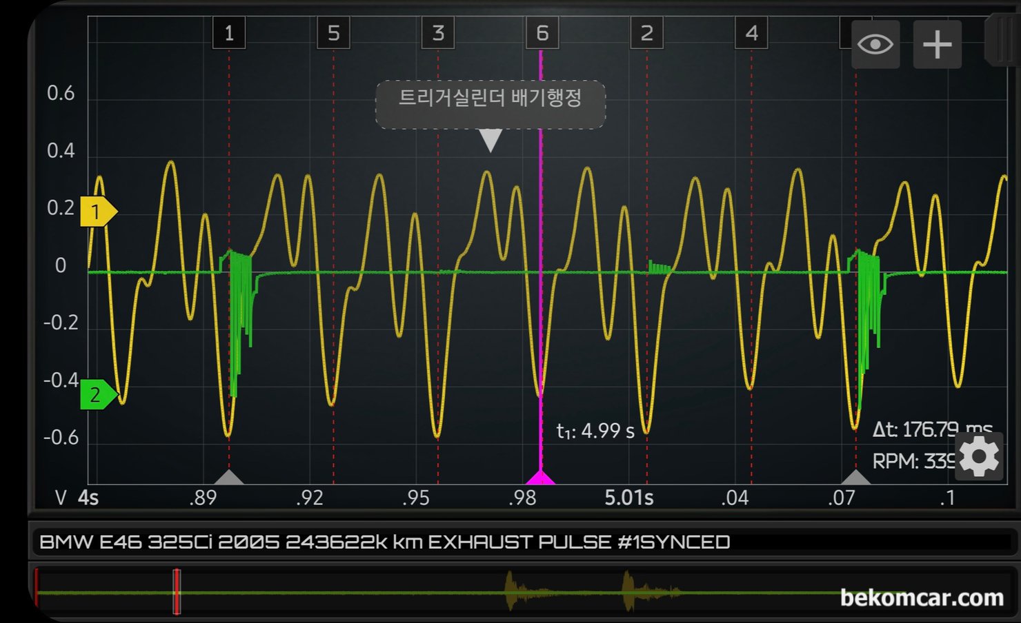This screenshot has width=1021, height=623.
Task: Open settings with the gear icon
Action: (x=979, y=457)
